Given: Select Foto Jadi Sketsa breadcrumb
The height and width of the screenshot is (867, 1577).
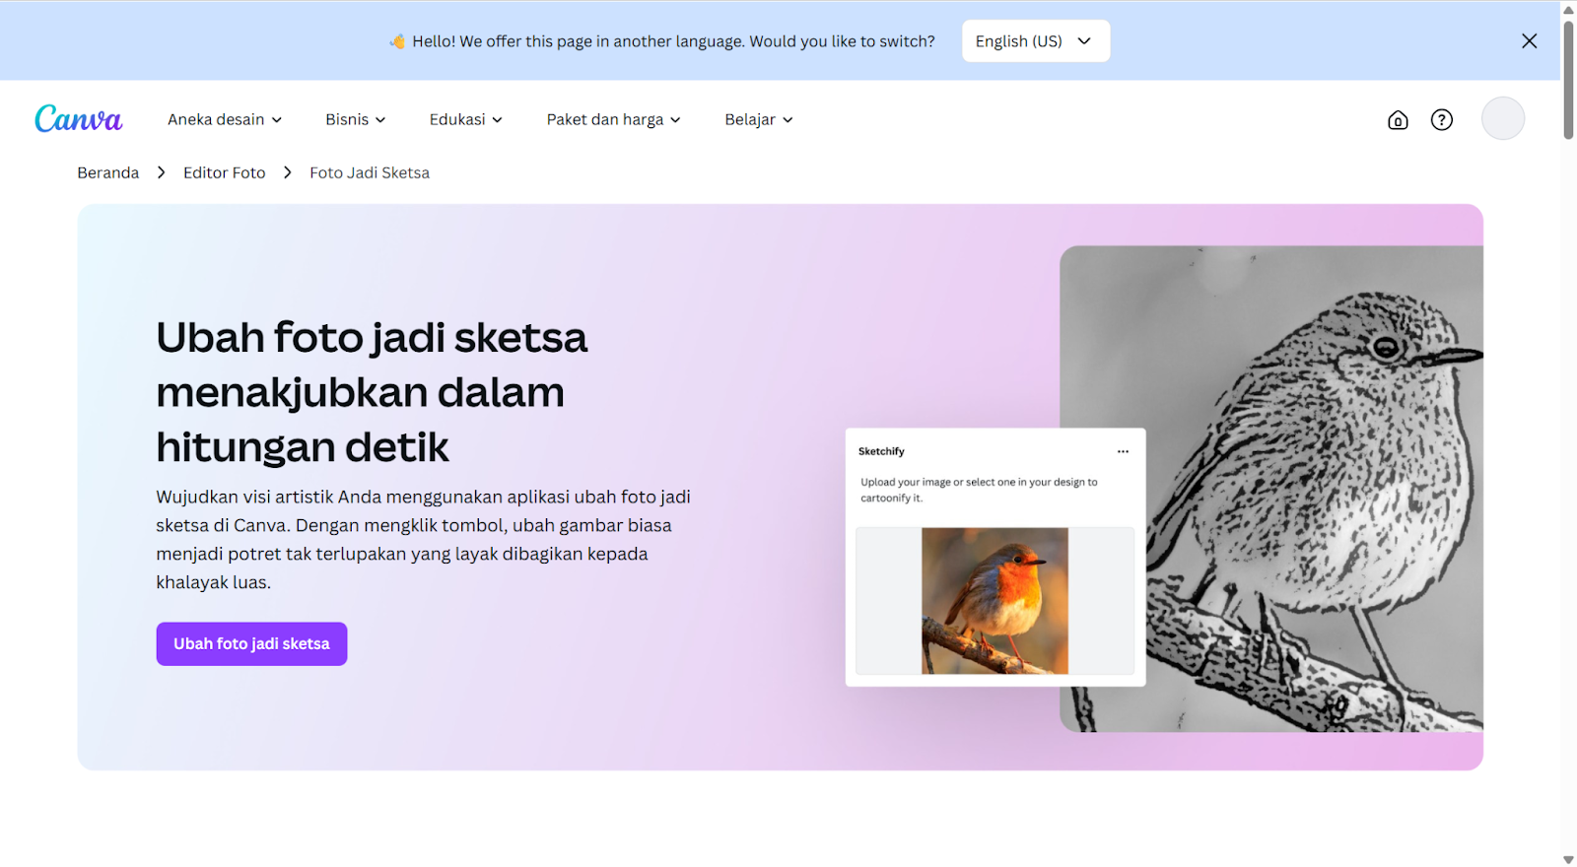Looking at the screenshot, I should tap(370, 172).
